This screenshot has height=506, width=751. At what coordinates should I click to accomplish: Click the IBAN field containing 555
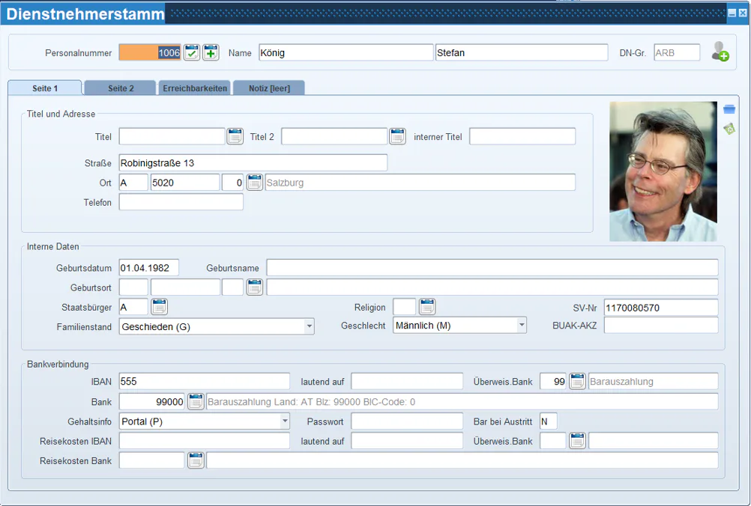[205, 381]
